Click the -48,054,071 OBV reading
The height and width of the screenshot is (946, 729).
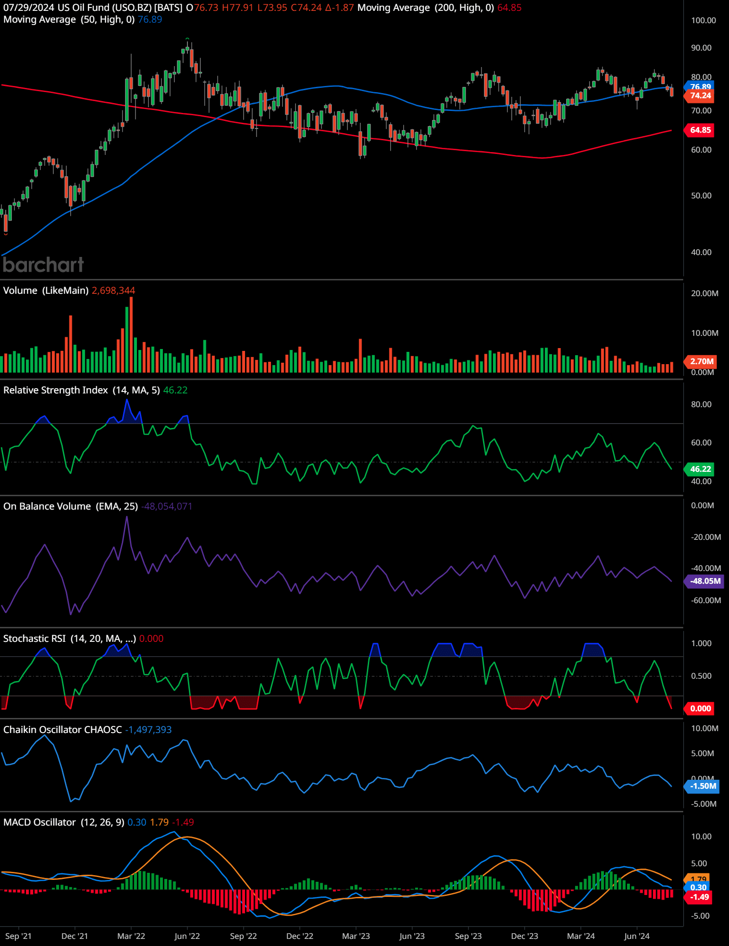click(x=167, y=507)
